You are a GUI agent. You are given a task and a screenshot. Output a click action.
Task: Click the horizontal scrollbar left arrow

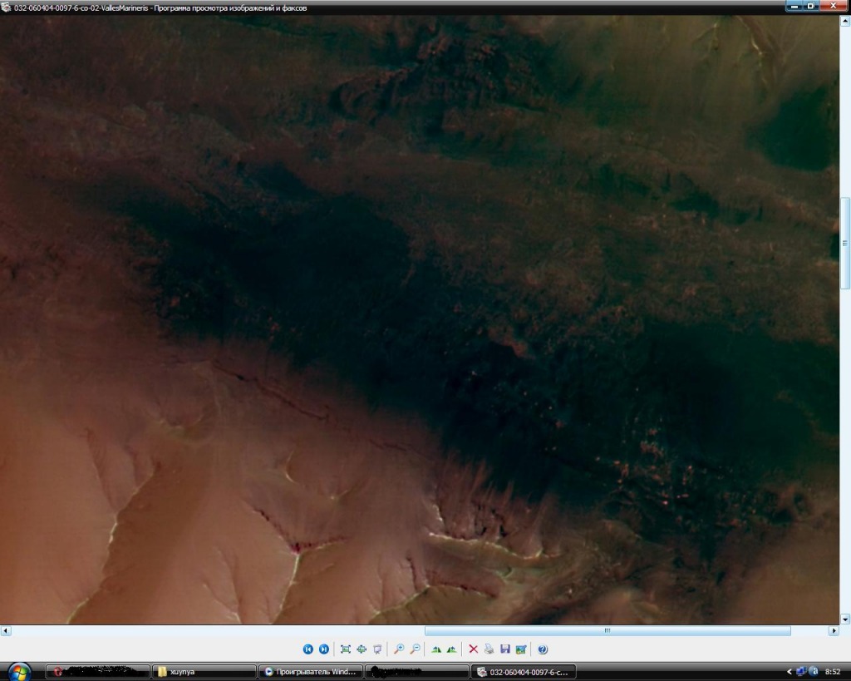[5, 631]
